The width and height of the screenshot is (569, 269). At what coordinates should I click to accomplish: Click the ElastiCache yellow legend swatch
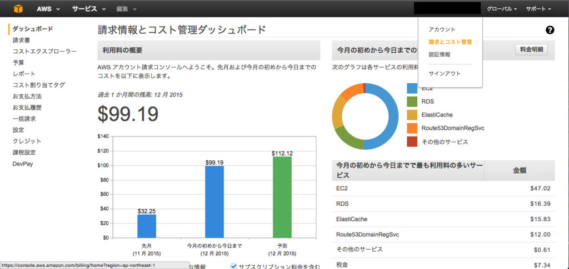412,115
